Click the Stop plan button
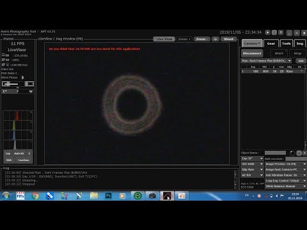Viewport: 307px width, 230px height. pyautogui.click(x=297, y=54)
